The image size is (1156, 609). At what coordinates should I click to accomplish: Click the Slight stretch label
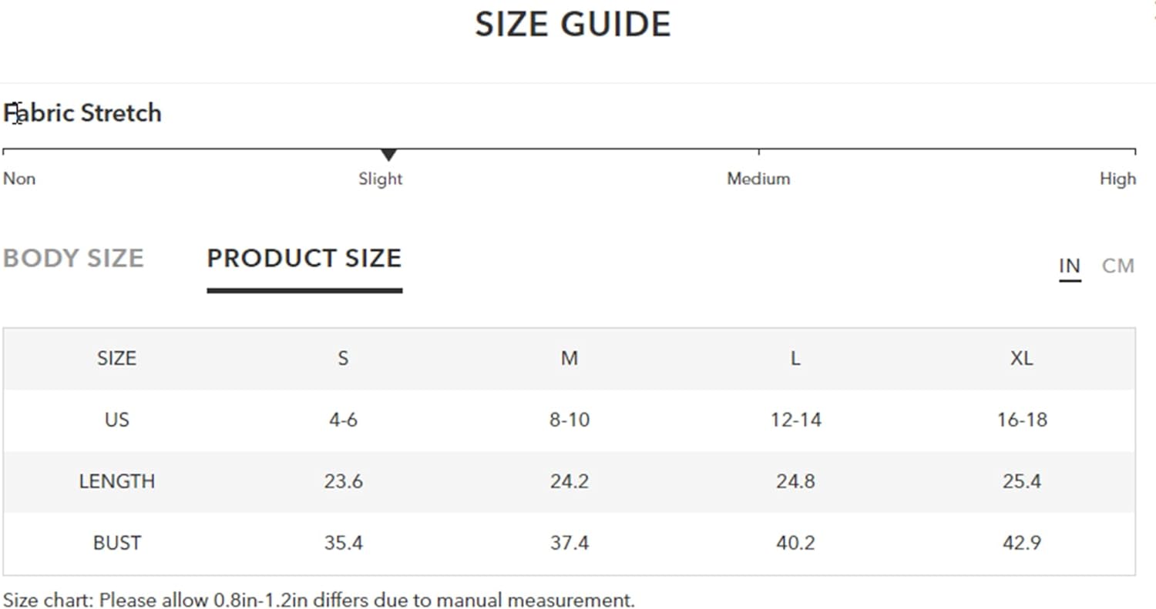(x=380, y=179)
